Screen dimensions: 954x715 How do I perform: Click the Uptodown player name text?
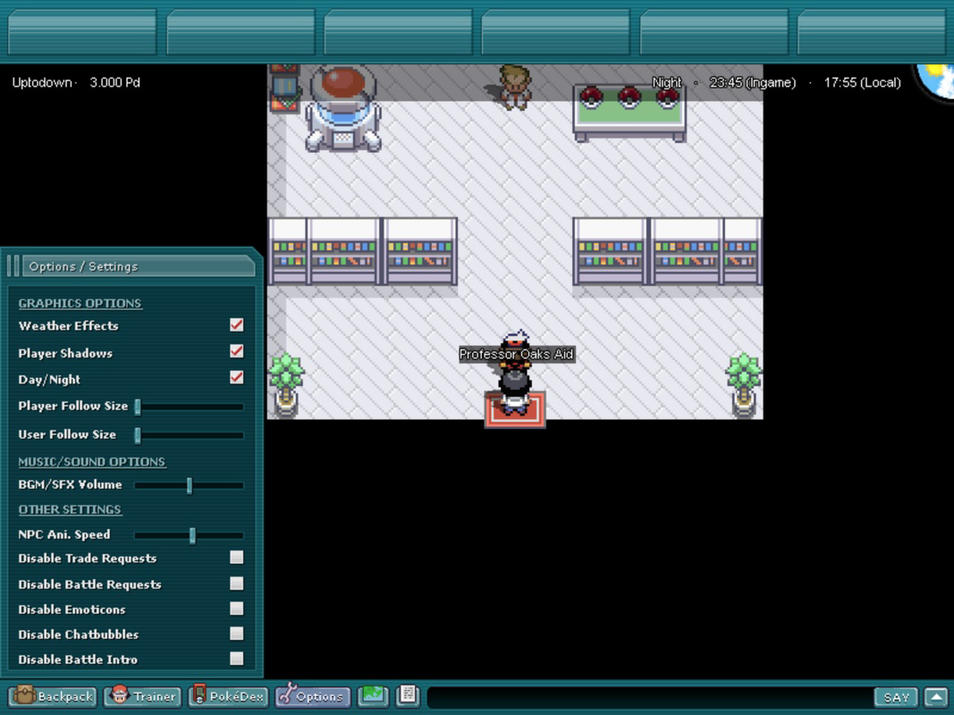coord(41,82)
